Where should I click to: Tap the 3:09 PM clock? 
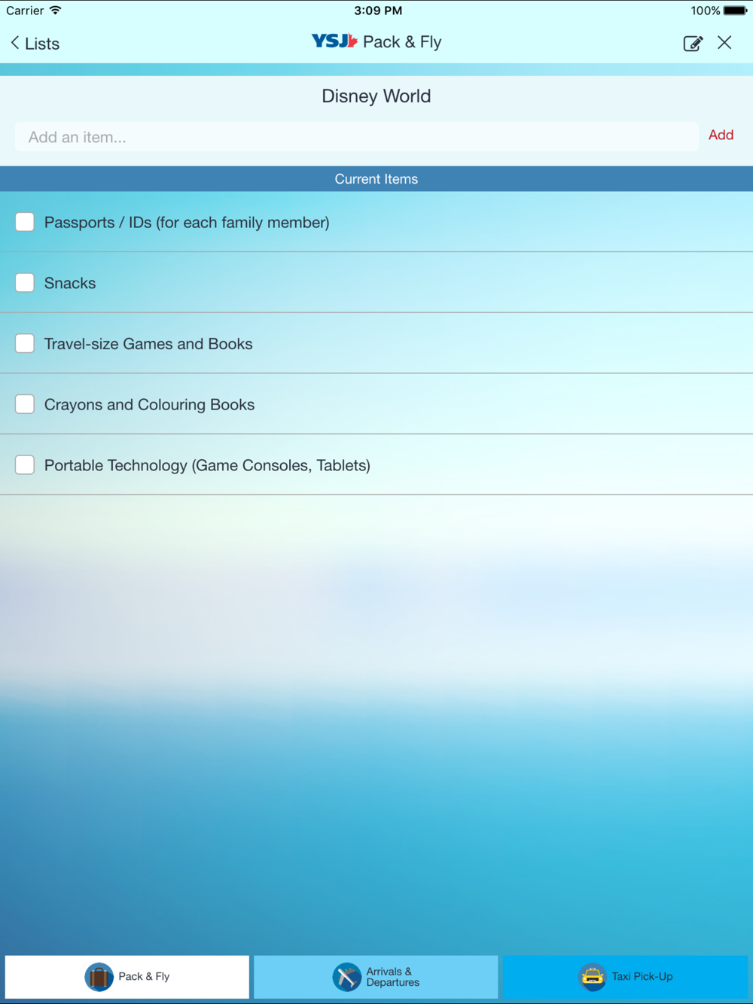(x=378, y=11)
